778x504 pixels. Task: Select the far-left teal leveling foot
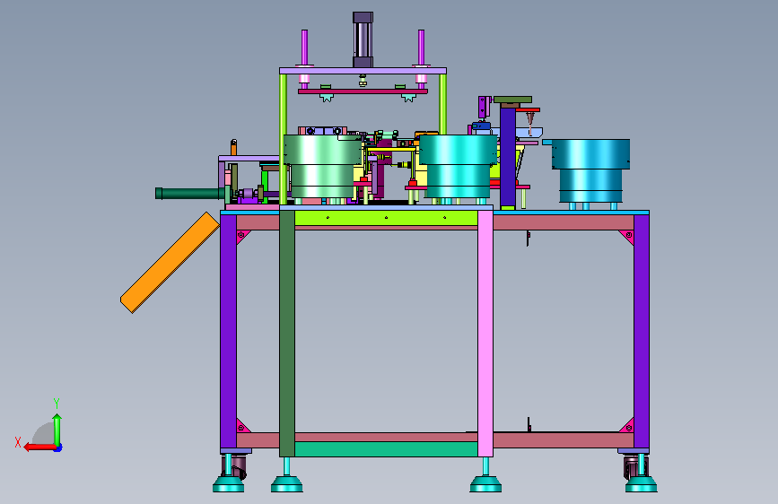coord(228,483)
